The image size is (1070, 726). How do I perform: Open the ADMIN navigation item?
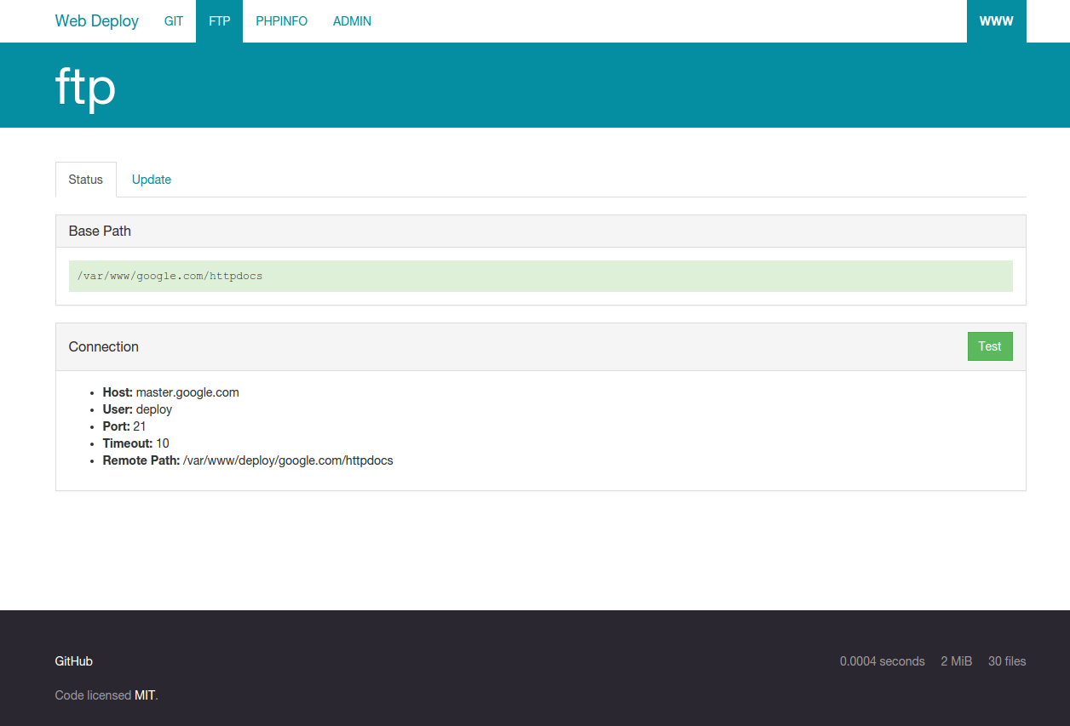tap(352, 21)
